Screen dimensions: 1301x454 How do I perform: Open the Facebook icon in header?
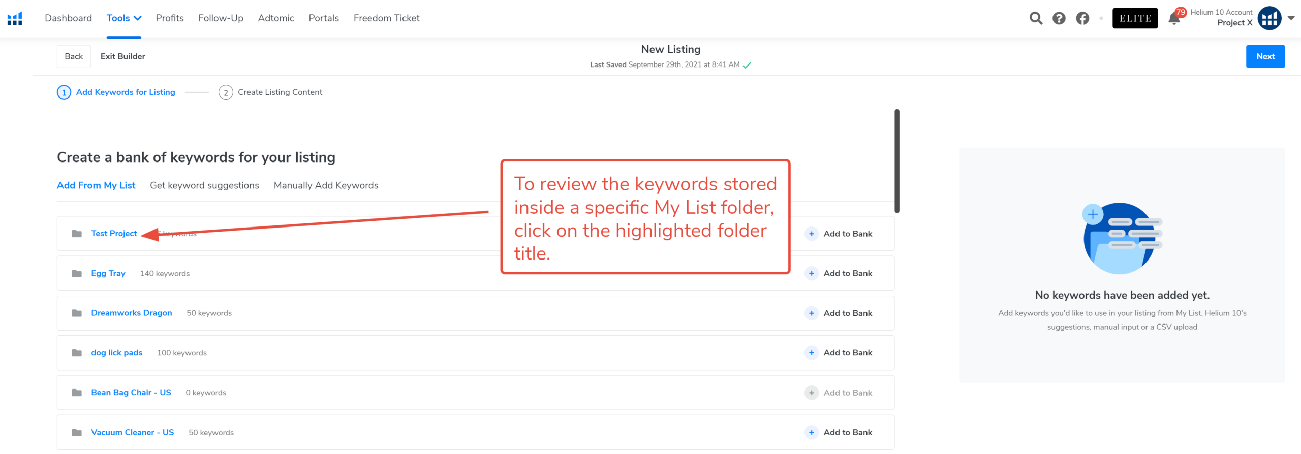1082,19
